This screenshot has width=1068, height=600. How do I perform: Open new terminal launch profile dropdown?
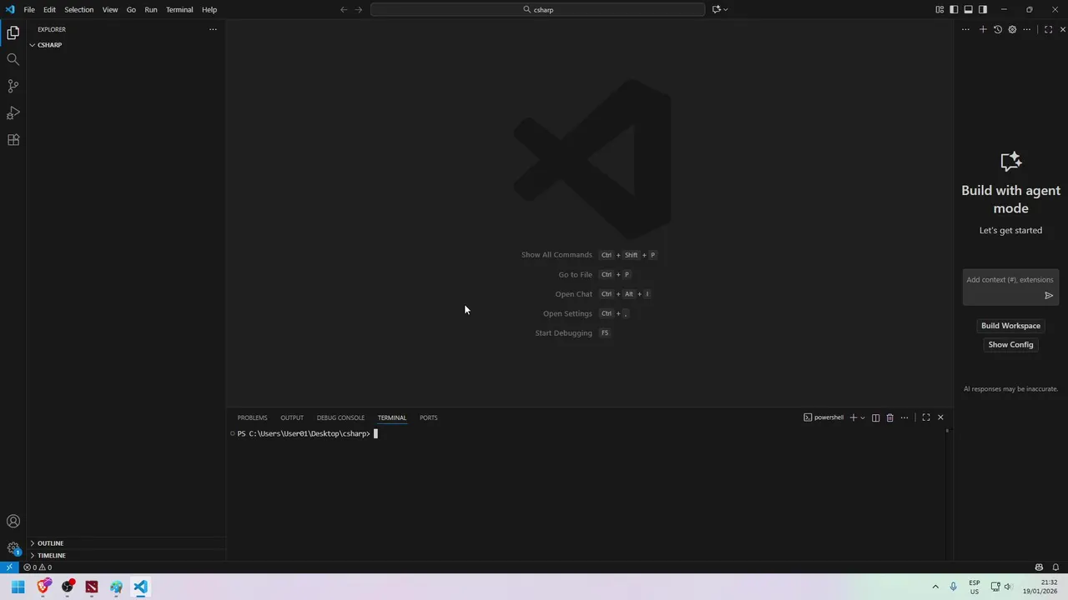[x=863, y=417]
